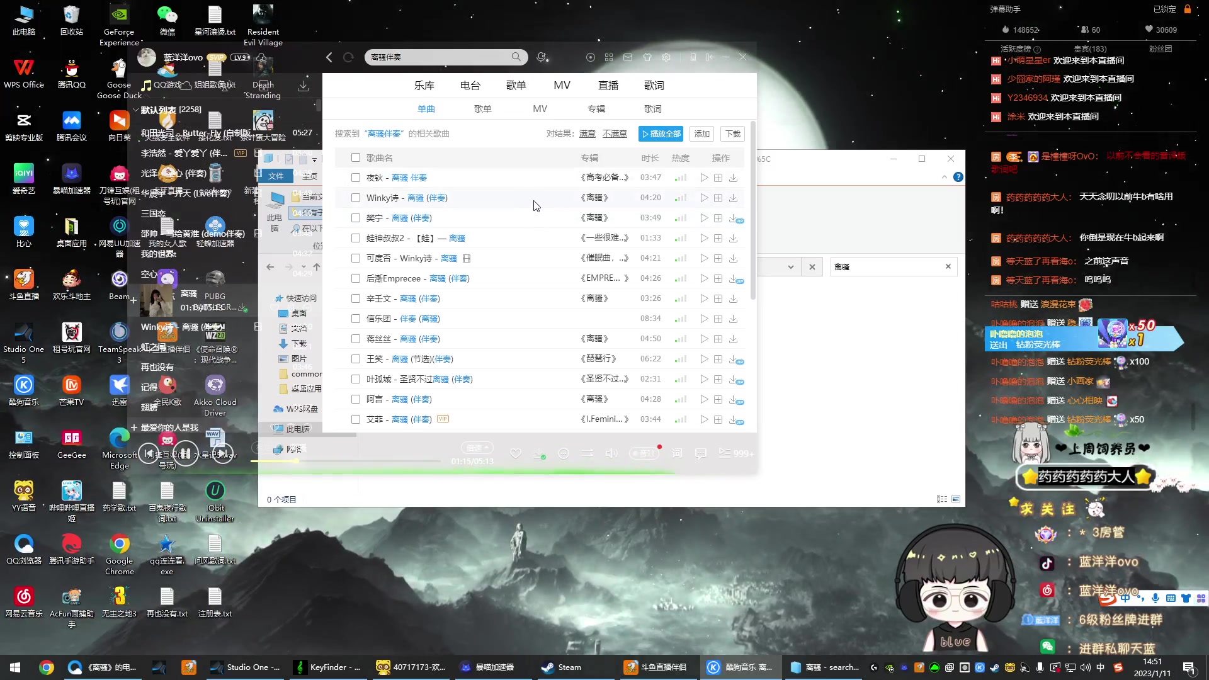Download 蛙神叔叔2 song

(734, 239)
